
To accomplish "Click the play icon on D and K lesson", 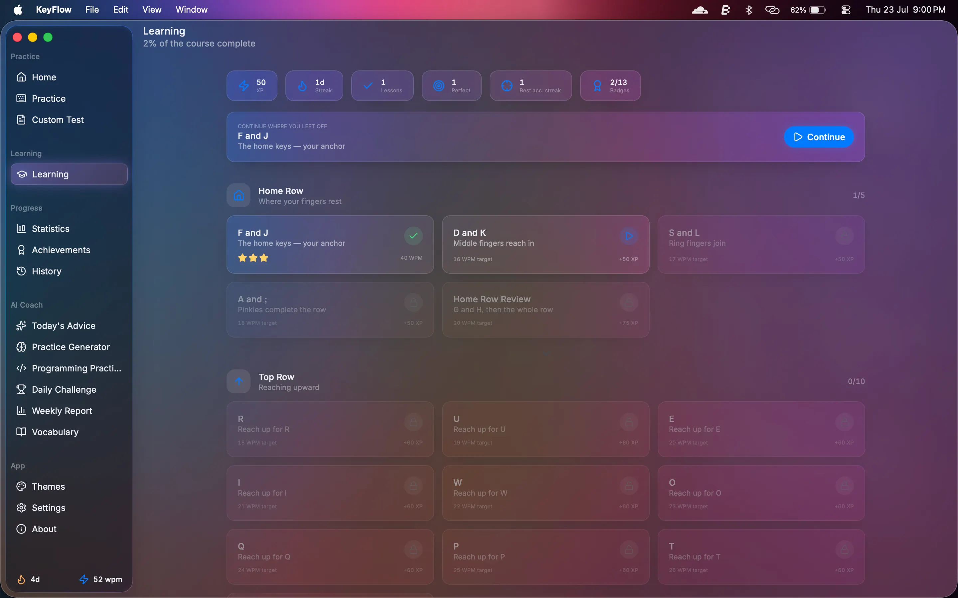I will point(629,236).
